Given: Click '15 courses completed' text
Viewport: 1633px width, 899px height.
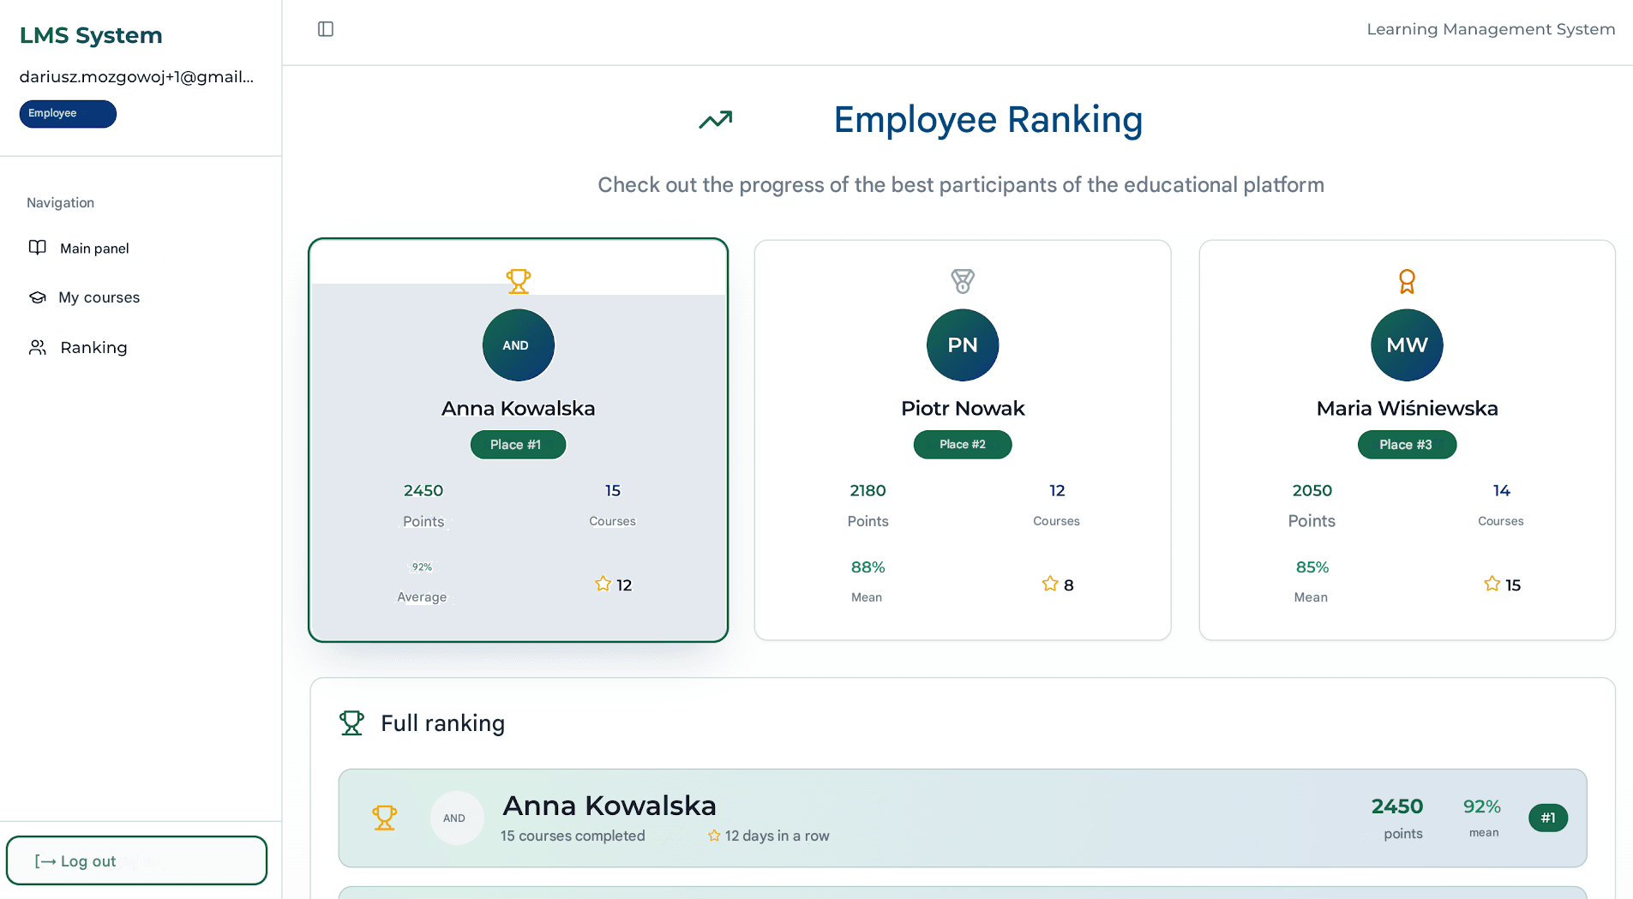Looking at the screenshot, I should 573,836.
